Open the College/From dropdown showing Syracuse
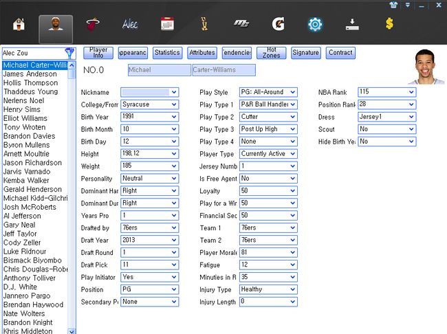The height and width of the screenshot is (334, 447). [x=173, y=104]
